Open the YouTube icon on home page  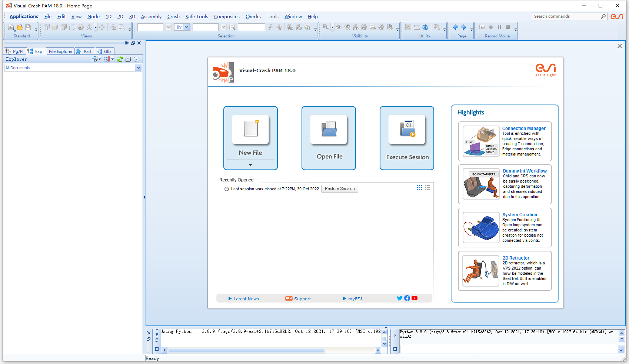point(415,298)
